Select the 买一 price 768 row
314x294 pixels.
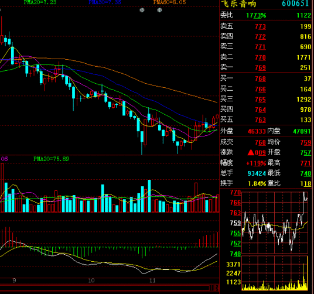click(x=265, y=78)
